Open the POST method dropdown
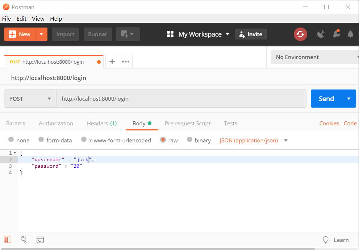Screen dimensions: 359x250 click(30, 99)
